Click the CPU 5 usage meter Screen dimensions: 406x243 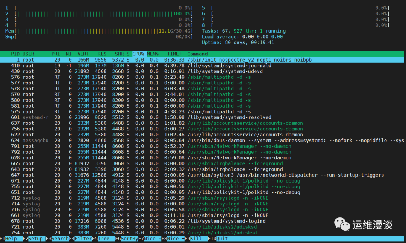point(296,8)
